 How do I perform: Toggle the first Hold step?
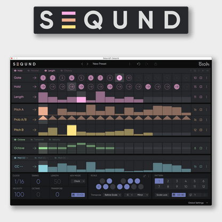tap(43, 86)
